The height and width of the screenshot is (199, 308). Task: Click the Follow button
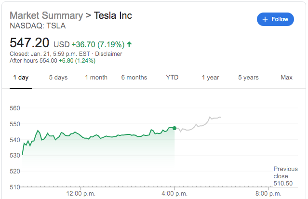click(275, 19)
